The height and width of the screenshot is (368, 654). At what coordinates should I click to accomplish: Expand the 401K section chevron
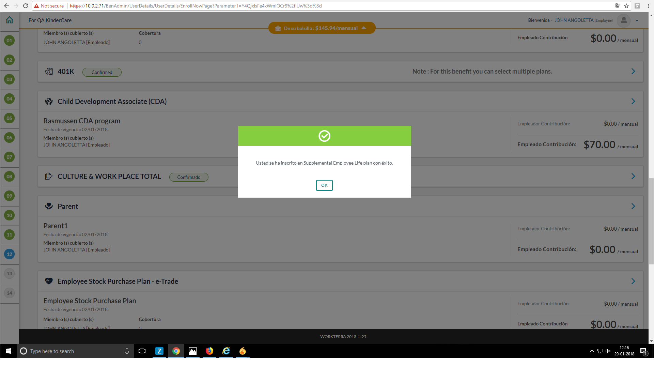point(633,72)
